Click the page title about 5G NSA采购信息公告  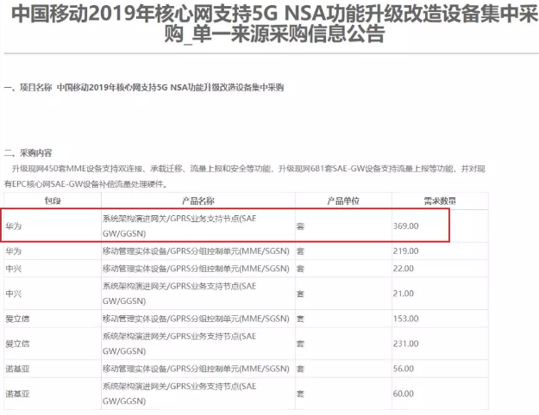pos(274,24)
